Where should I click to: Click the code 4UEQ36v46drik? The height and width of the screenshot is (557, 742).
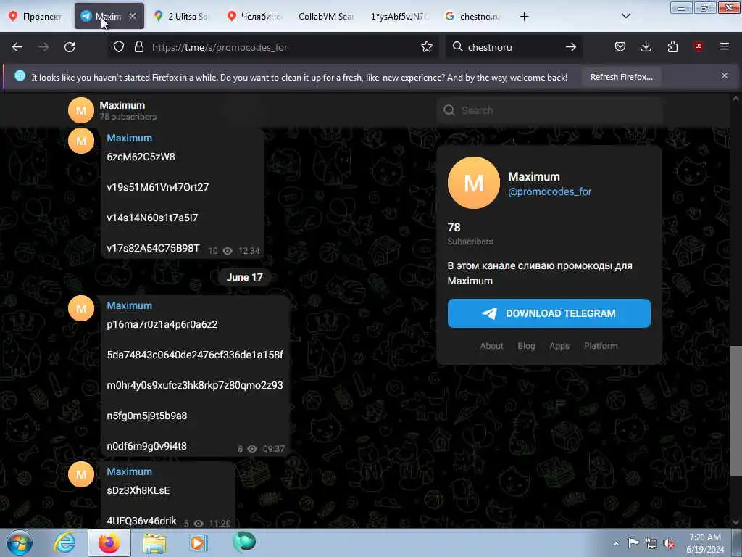(x=141, y=521)
